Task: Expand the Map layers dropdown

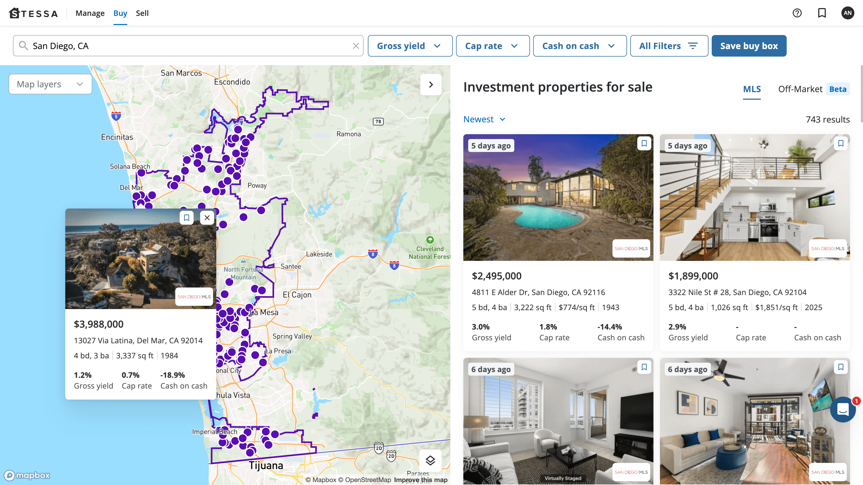Action: tap(50, 84)
